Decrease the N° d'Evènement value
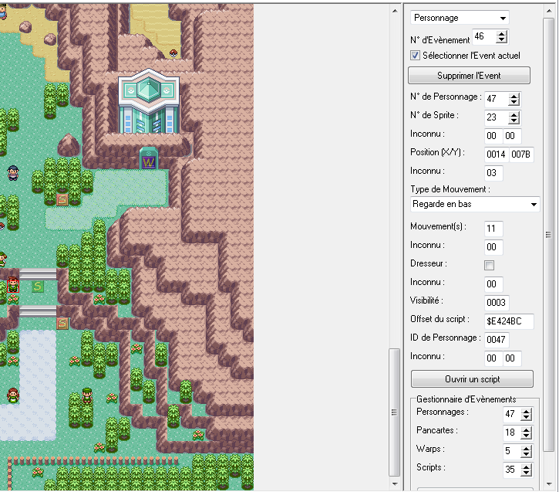 502,40
